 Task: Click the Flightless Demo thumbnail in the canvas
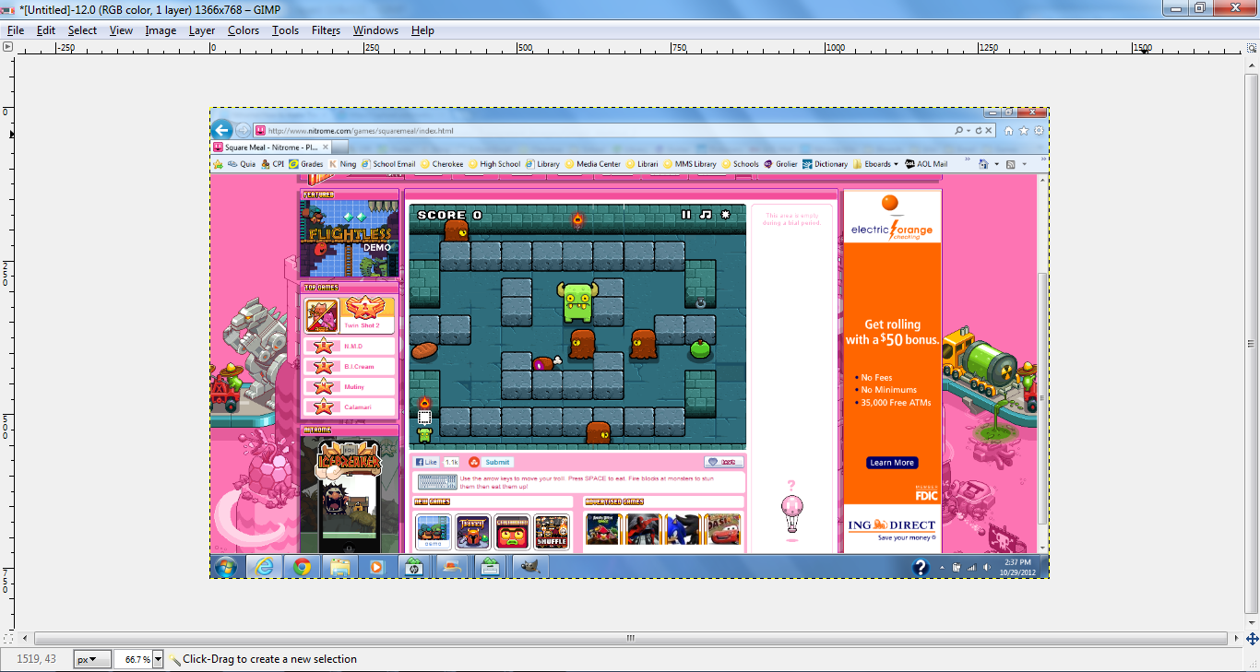[x=350, y=238]
